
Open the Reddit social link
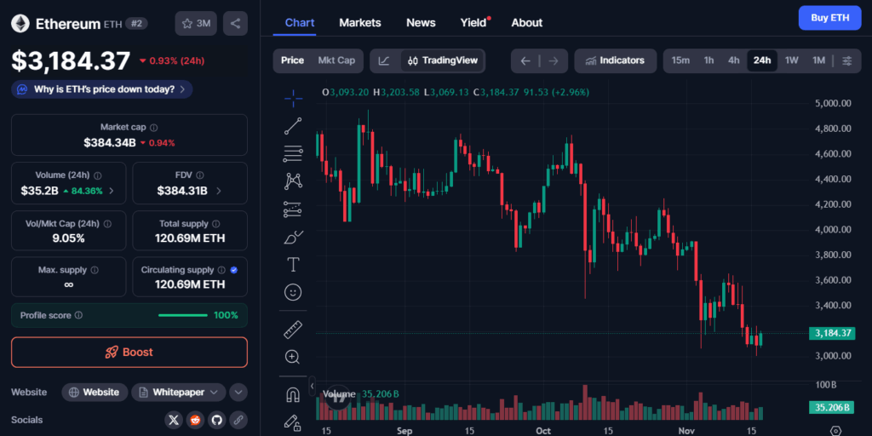195,420
